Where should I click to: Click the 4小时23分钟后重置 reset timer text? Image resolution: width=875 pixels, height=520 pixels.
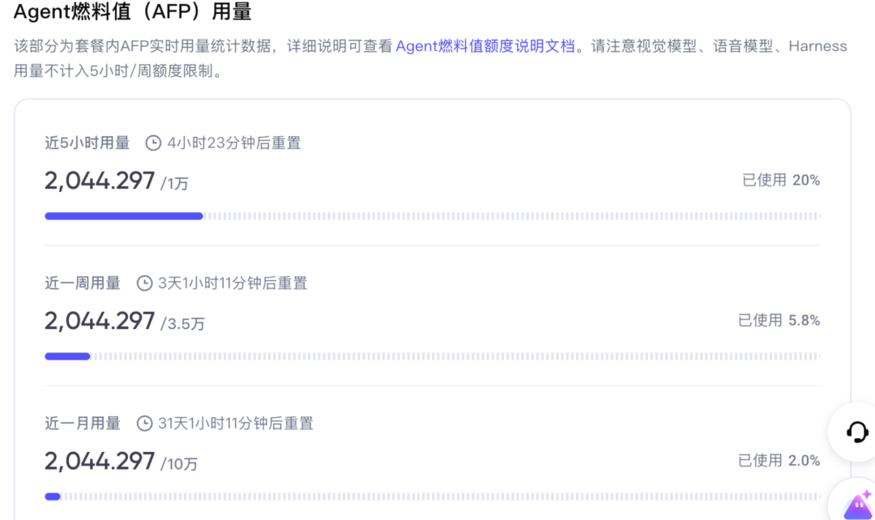pos(234,143)
